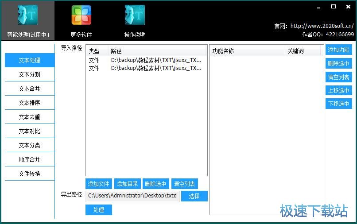
Task: Click 选择 to choose export path
Action: pyautogui.click(x=194, y=196)
